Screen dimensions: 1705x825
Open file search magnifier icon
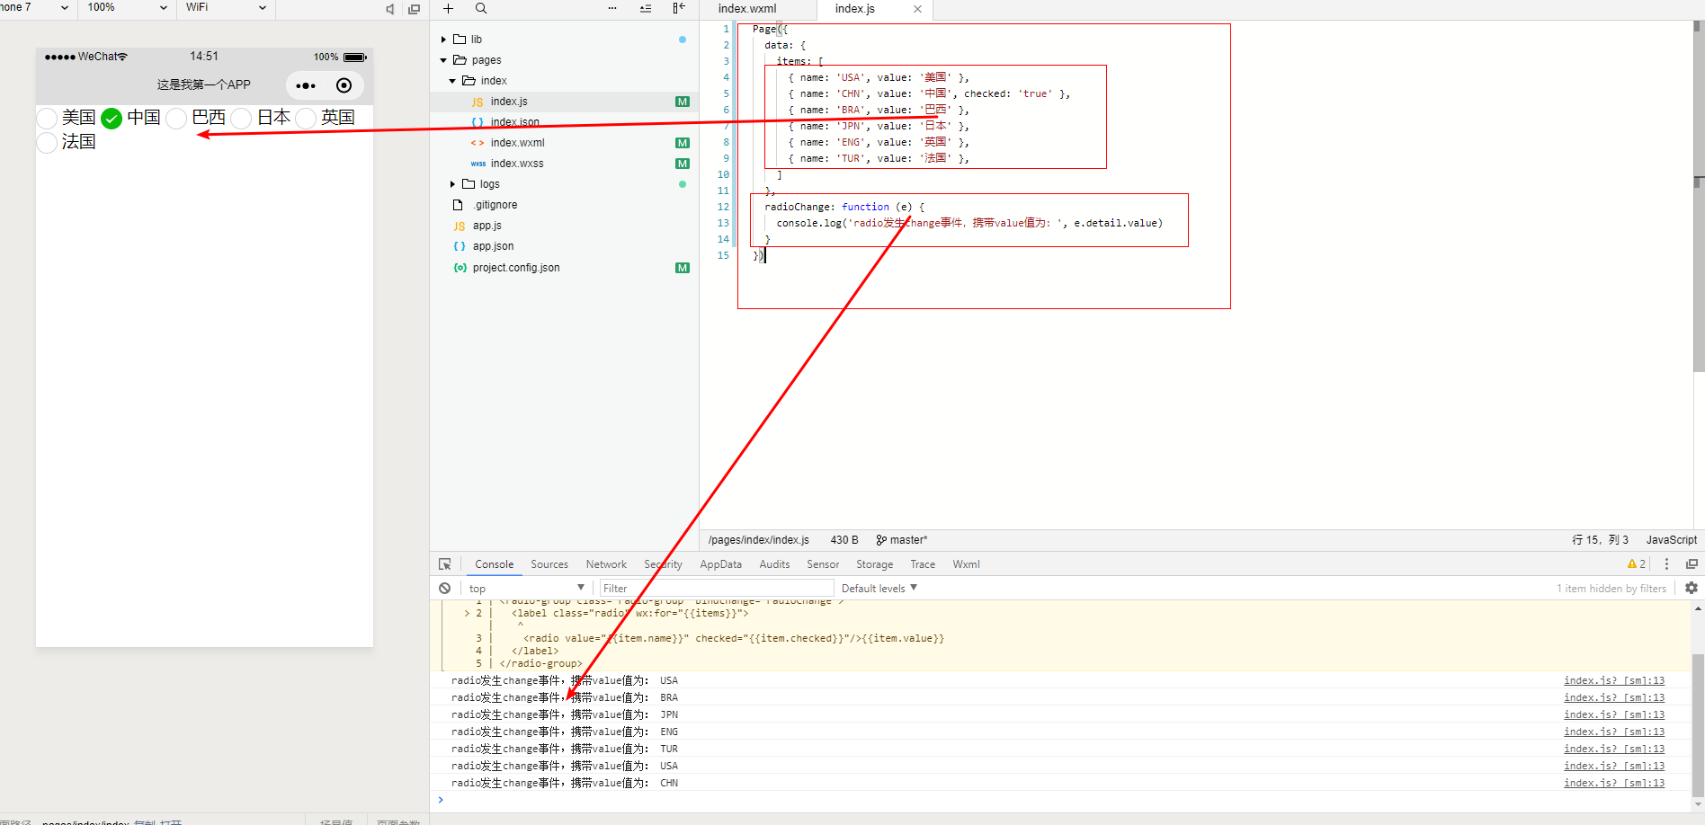point(481,9)
